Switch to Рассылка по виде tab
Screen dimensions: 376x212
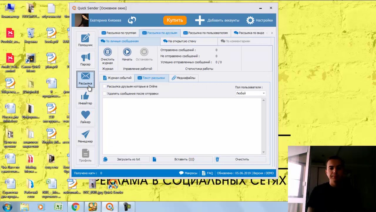249,33
